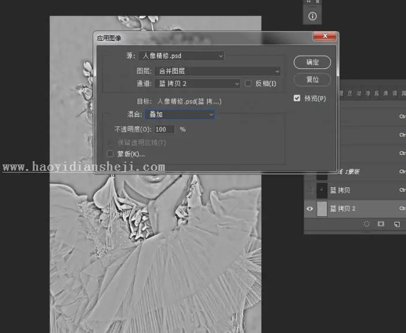This screenshot has height=333, width=406.
Task: Click the 不透明度 input field
Action: [165, 129]
